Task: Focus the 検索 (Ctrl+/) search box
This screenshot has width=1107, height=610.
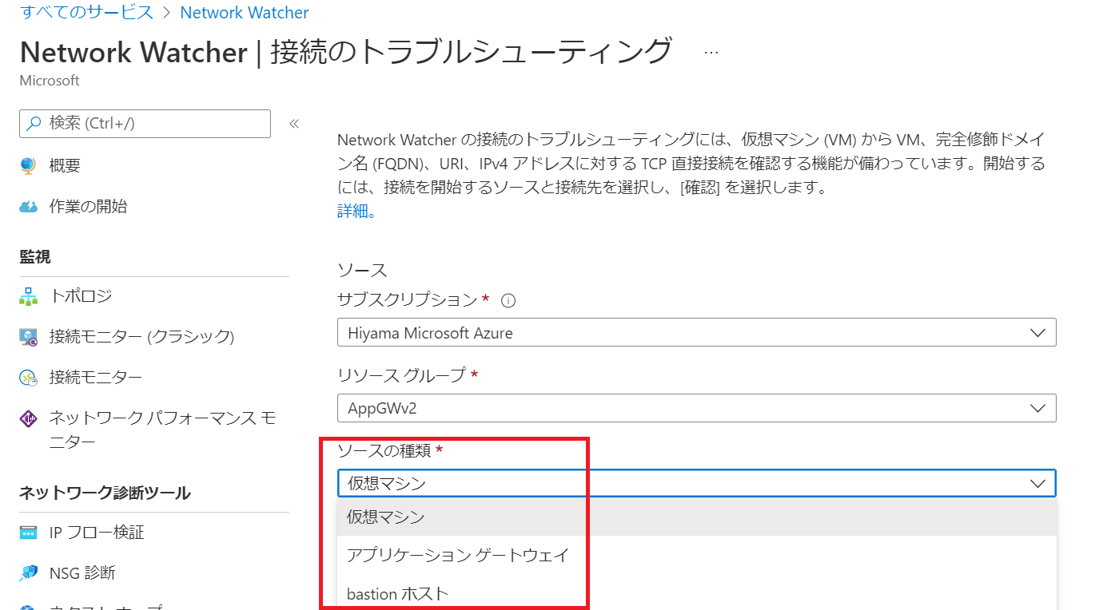Action: pyautogui.click(x=145, y=124)
